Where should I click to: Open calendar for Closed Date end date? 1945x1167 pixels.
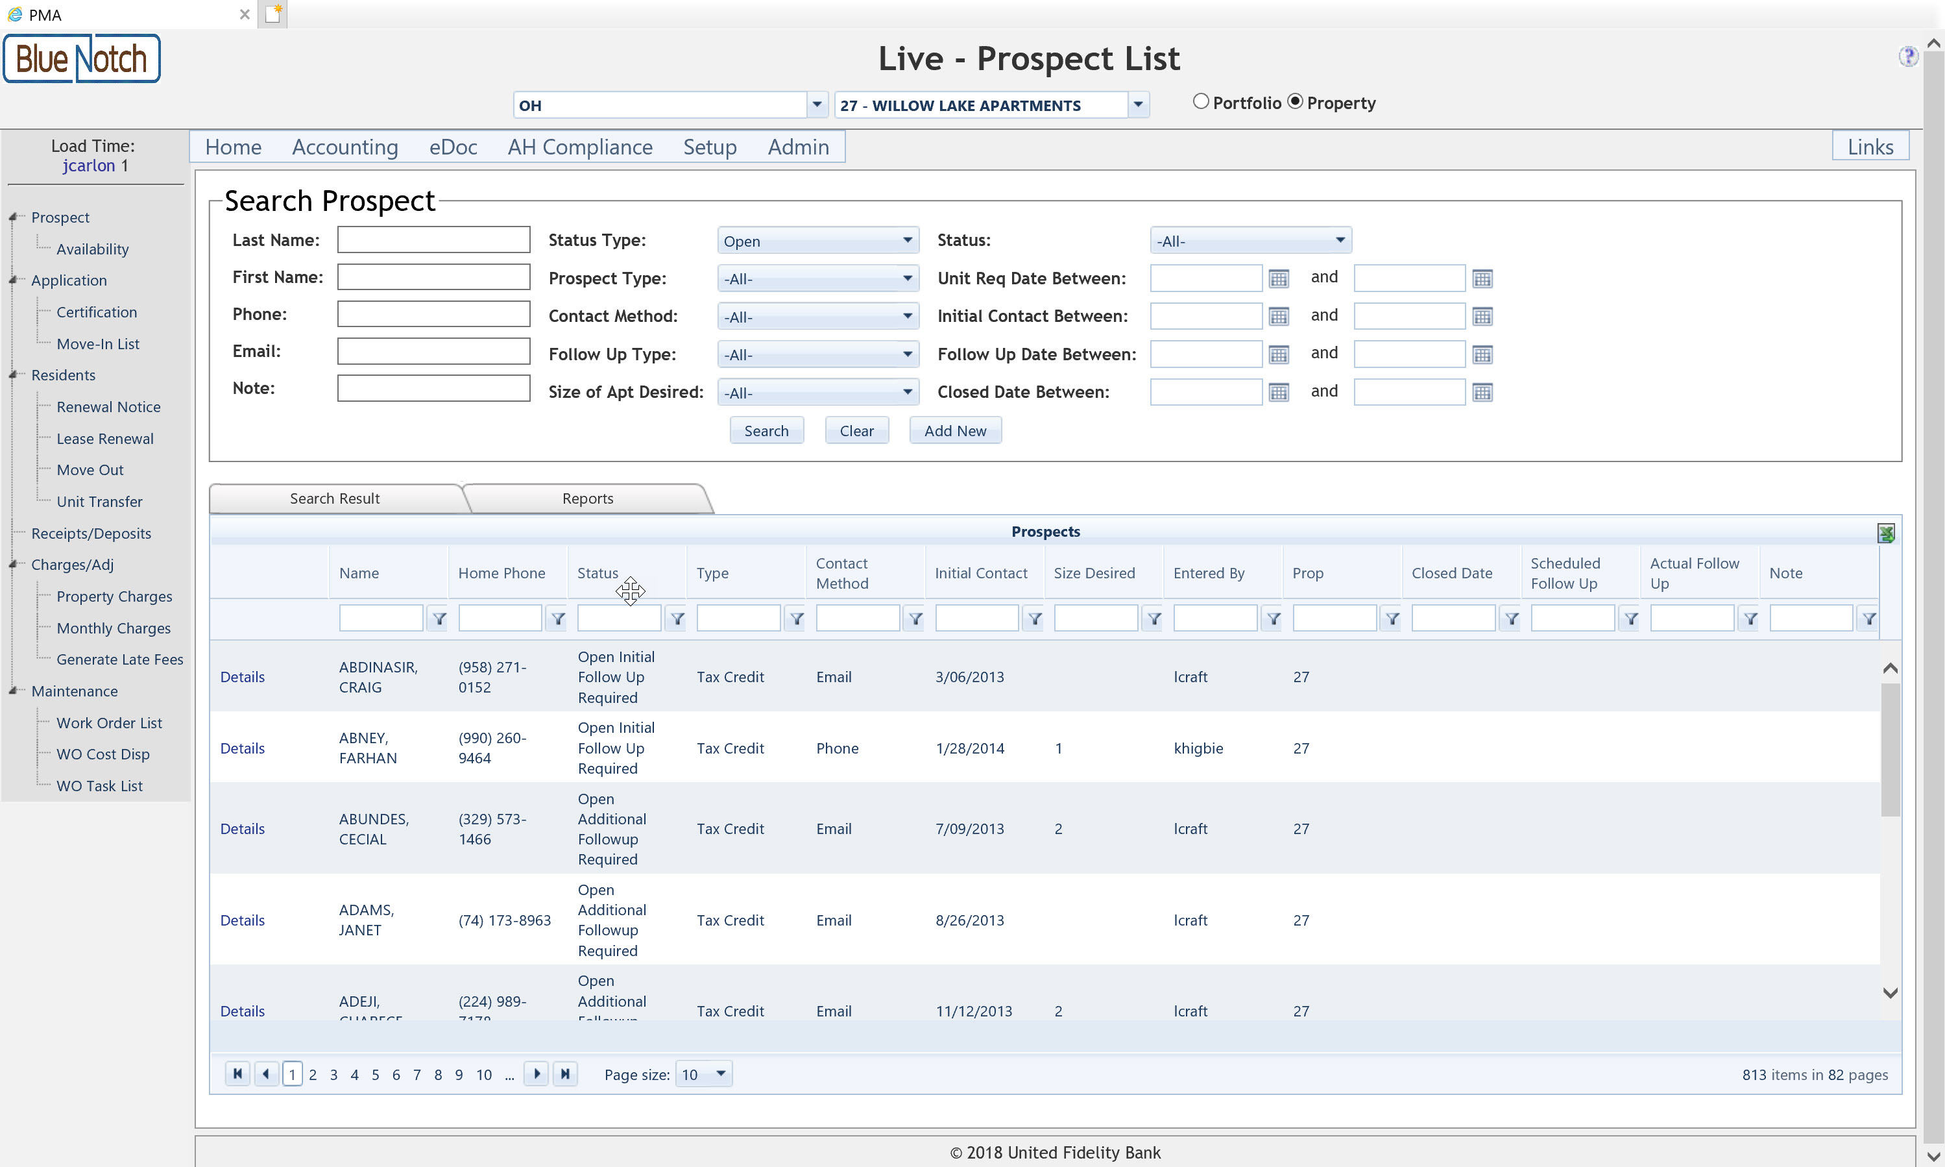(x=1482, y=393)
